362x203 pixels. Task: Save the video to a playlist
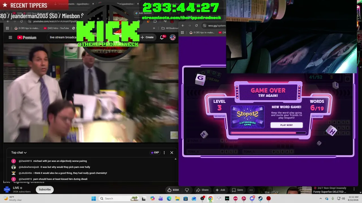click(237, 190)
